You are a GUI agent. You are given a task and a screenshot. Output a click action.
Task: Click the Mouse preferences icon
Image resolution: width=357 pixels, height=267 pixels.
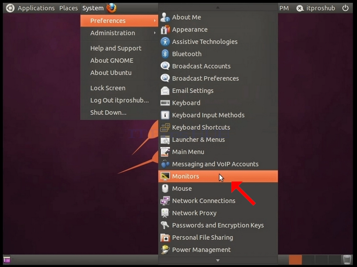point(165,189)
